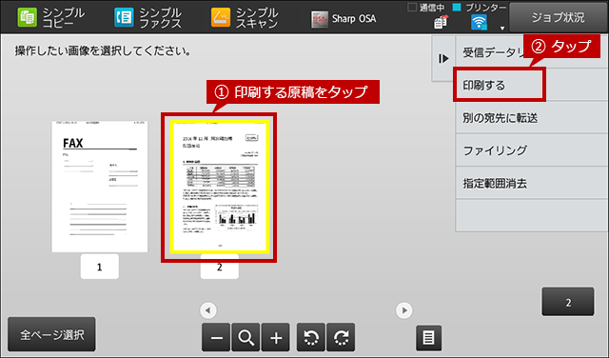The width and height of the screenshot is (609, 358).
Task: Rotate image clockwise
Action: click(x=341, y=337)
